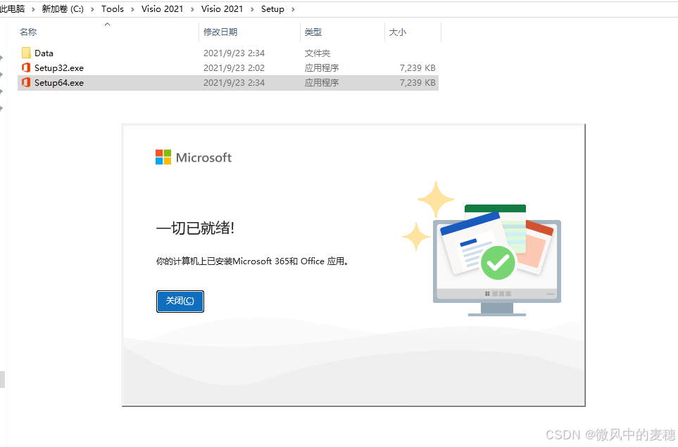Click the 应用程序 type cell of Setup32.exe
The height and width of the screenshot is (447, 678).
(x=322, y=67)
